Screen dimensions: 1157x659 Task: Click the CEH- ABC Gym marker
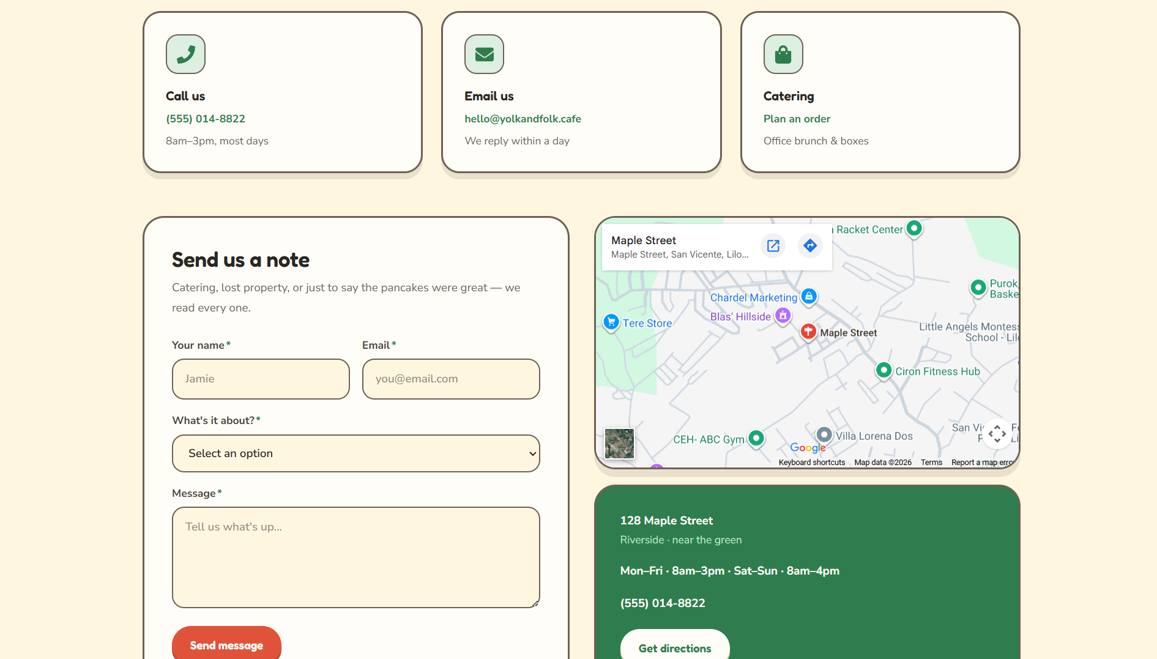(x=756, y=438)
